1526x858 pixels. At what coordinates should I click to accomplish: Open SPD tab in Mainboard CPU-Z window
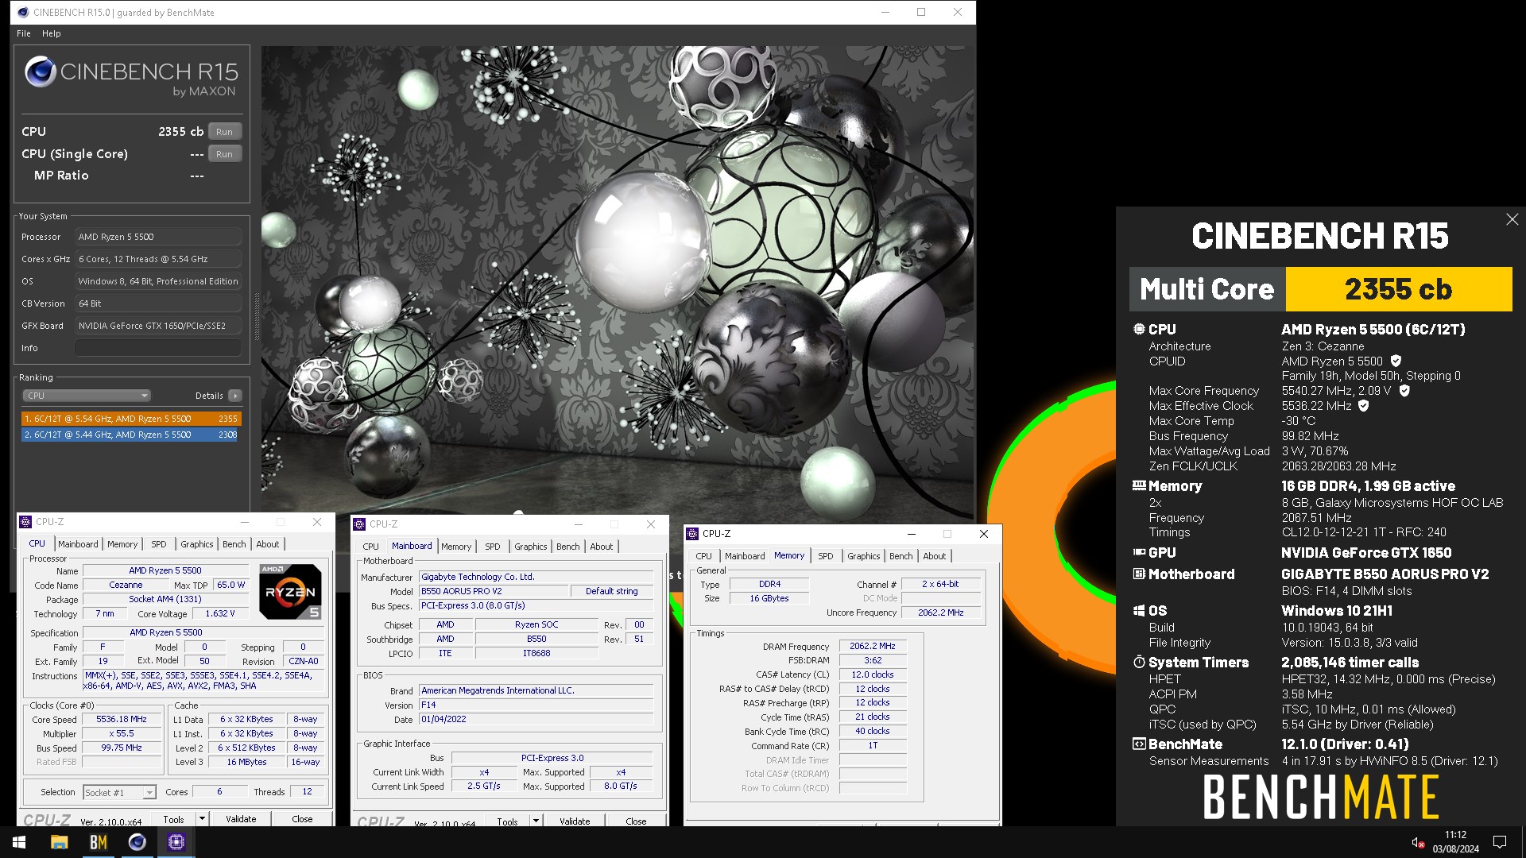[493, 547]
